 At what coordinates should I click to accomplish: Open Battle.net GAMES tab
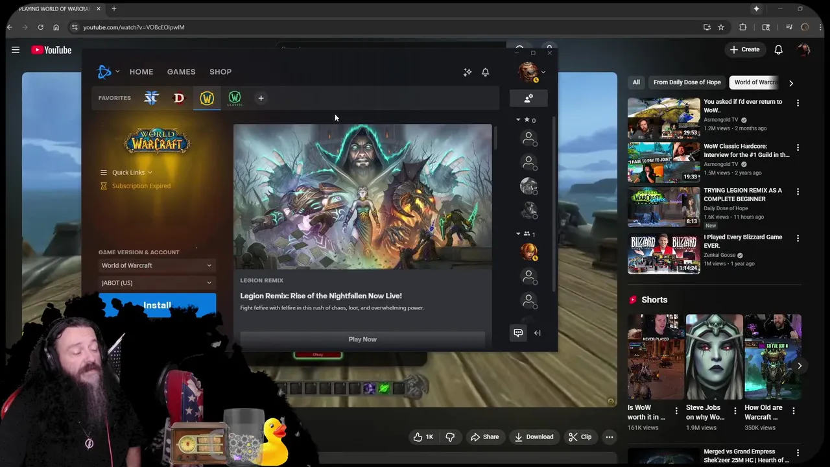coord(181,72)
